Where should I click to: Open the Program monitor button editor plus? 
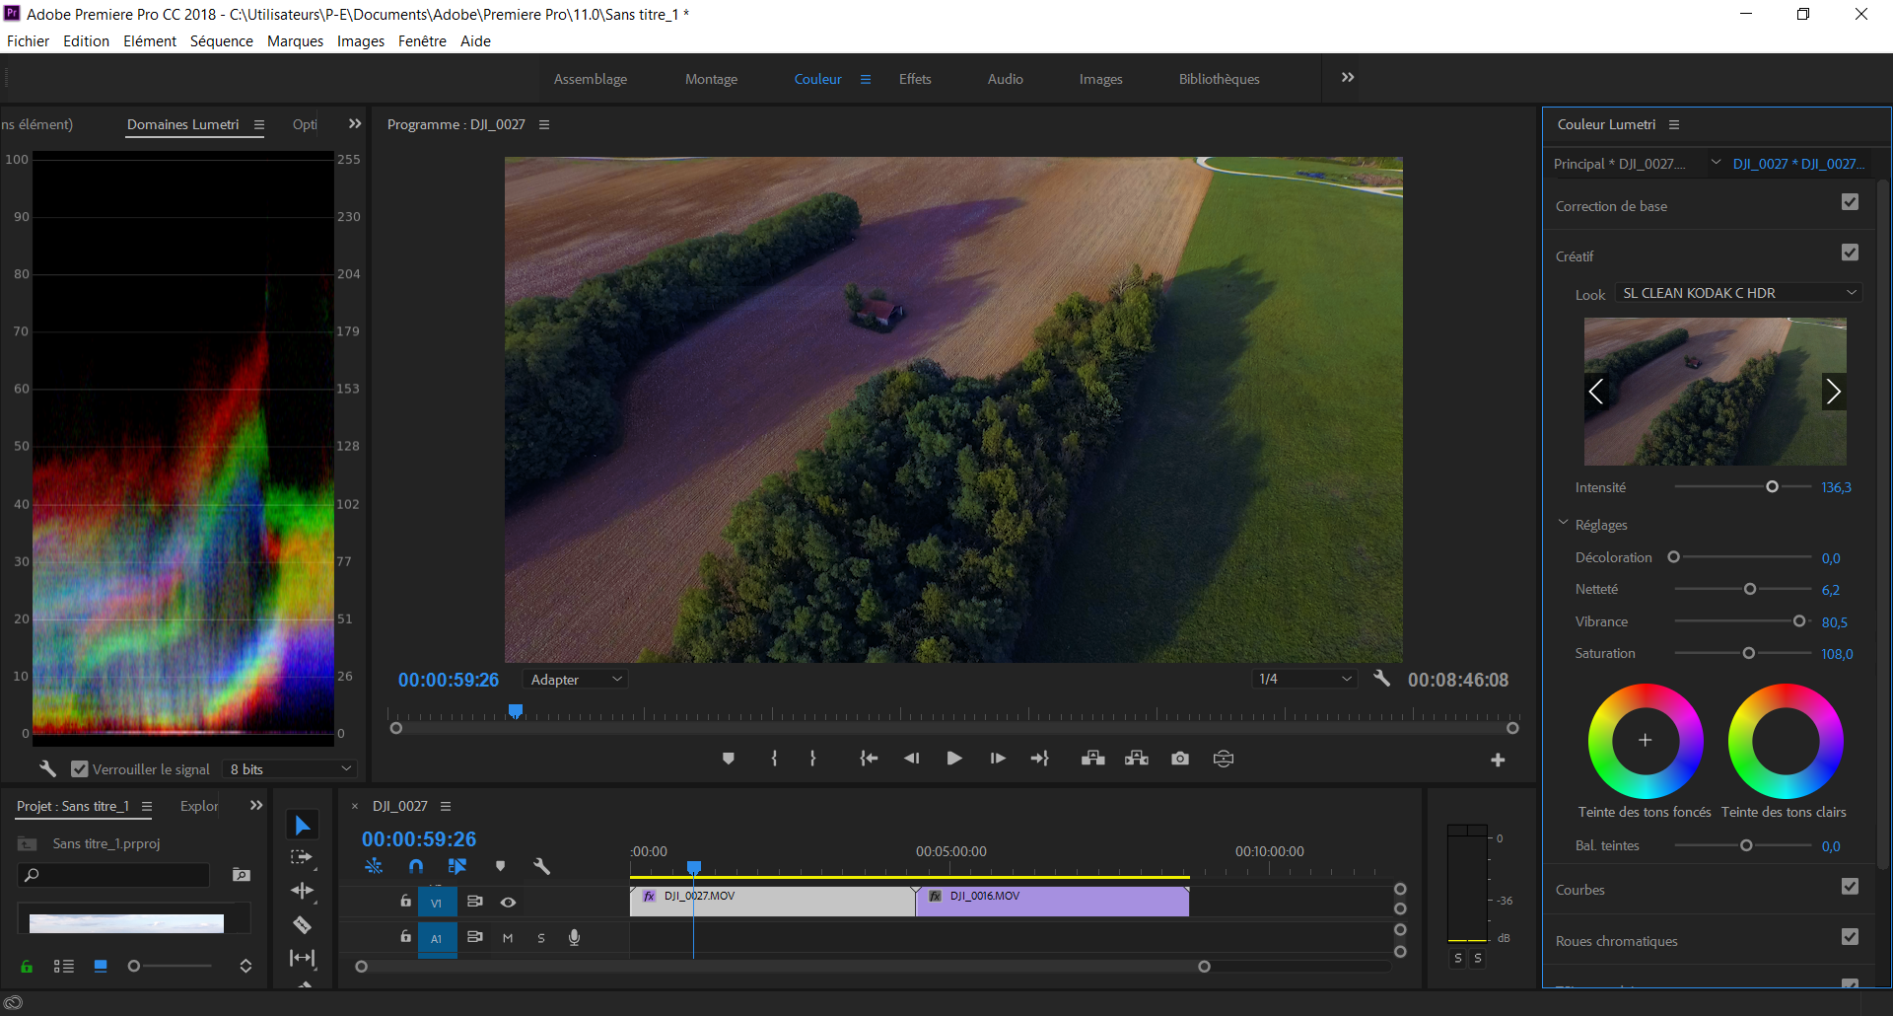1498,760
